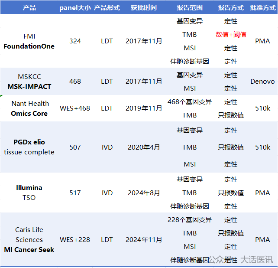This screenshot has height=268, width=278.
Task: Select the Illumina TSO product cell
Action: coord(29,193)
